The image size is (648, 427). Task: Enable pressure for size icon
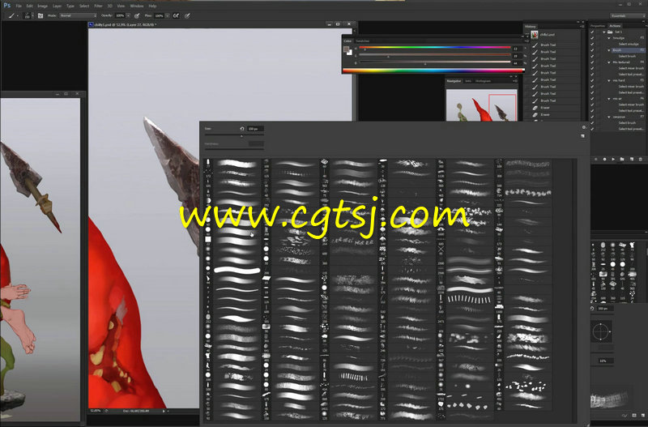point(187,15)
